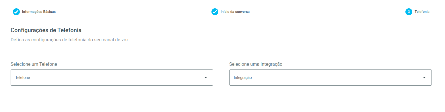Click the telephony settings description text
Viewport: 445px width, 112px height.
click(70, 40)
